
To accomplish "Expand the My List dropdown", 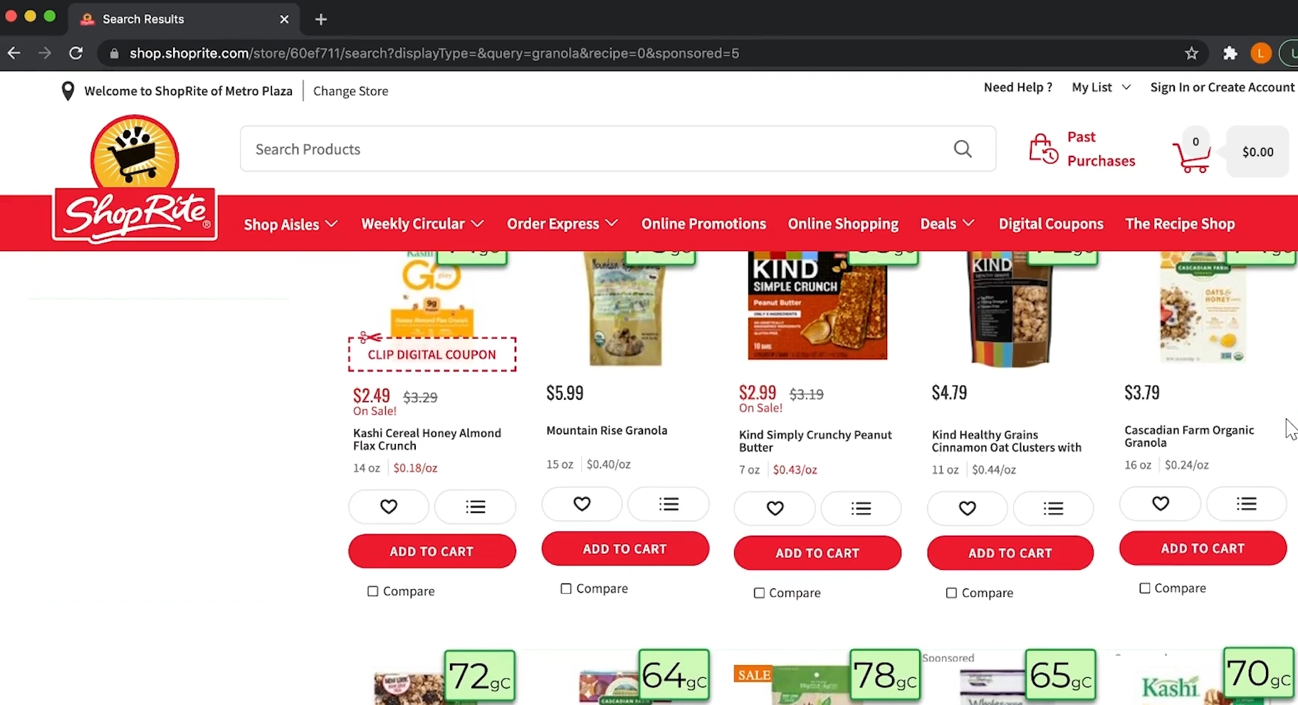I will coord(1101,88).
